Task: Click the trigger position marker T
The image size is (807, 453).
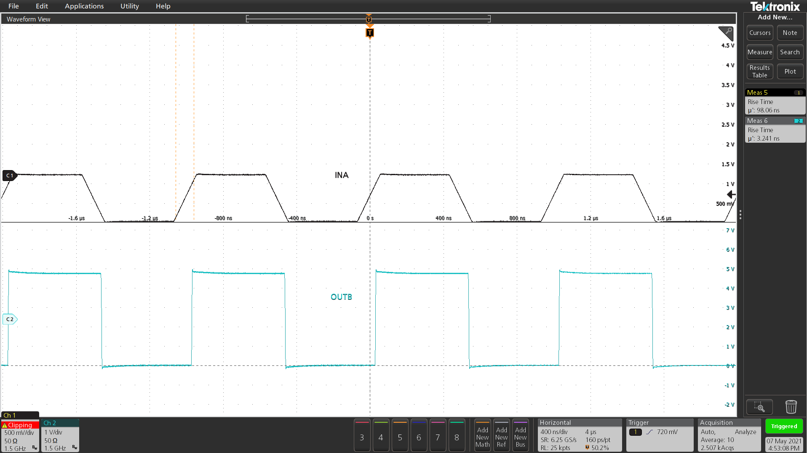Action: click(369, 32)
